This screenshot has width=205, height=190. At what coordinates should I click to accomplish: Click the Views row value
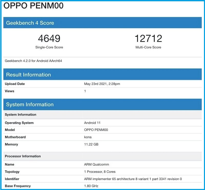[x=85, y=91]
